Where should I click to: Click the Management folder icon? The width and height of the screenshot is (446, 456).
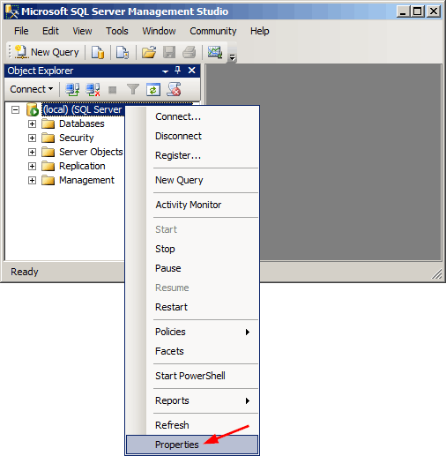(x=48, y=180)
